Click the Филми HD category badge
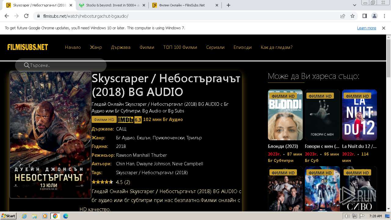Viewport: 391px width, 220px height. pyautogui.click(x=104, y=119)
